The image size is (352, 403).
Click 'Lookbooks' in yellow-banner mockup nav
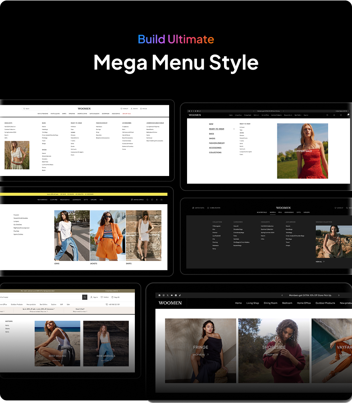[77, 200]
